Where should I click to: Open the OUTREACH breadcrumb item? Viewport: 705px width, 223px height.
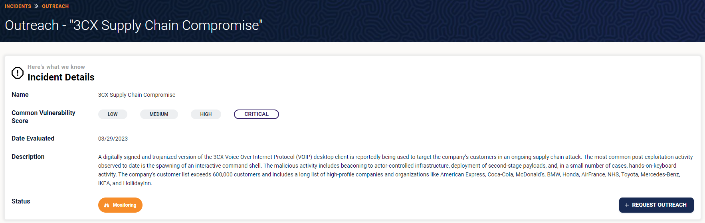coord(55,6)
